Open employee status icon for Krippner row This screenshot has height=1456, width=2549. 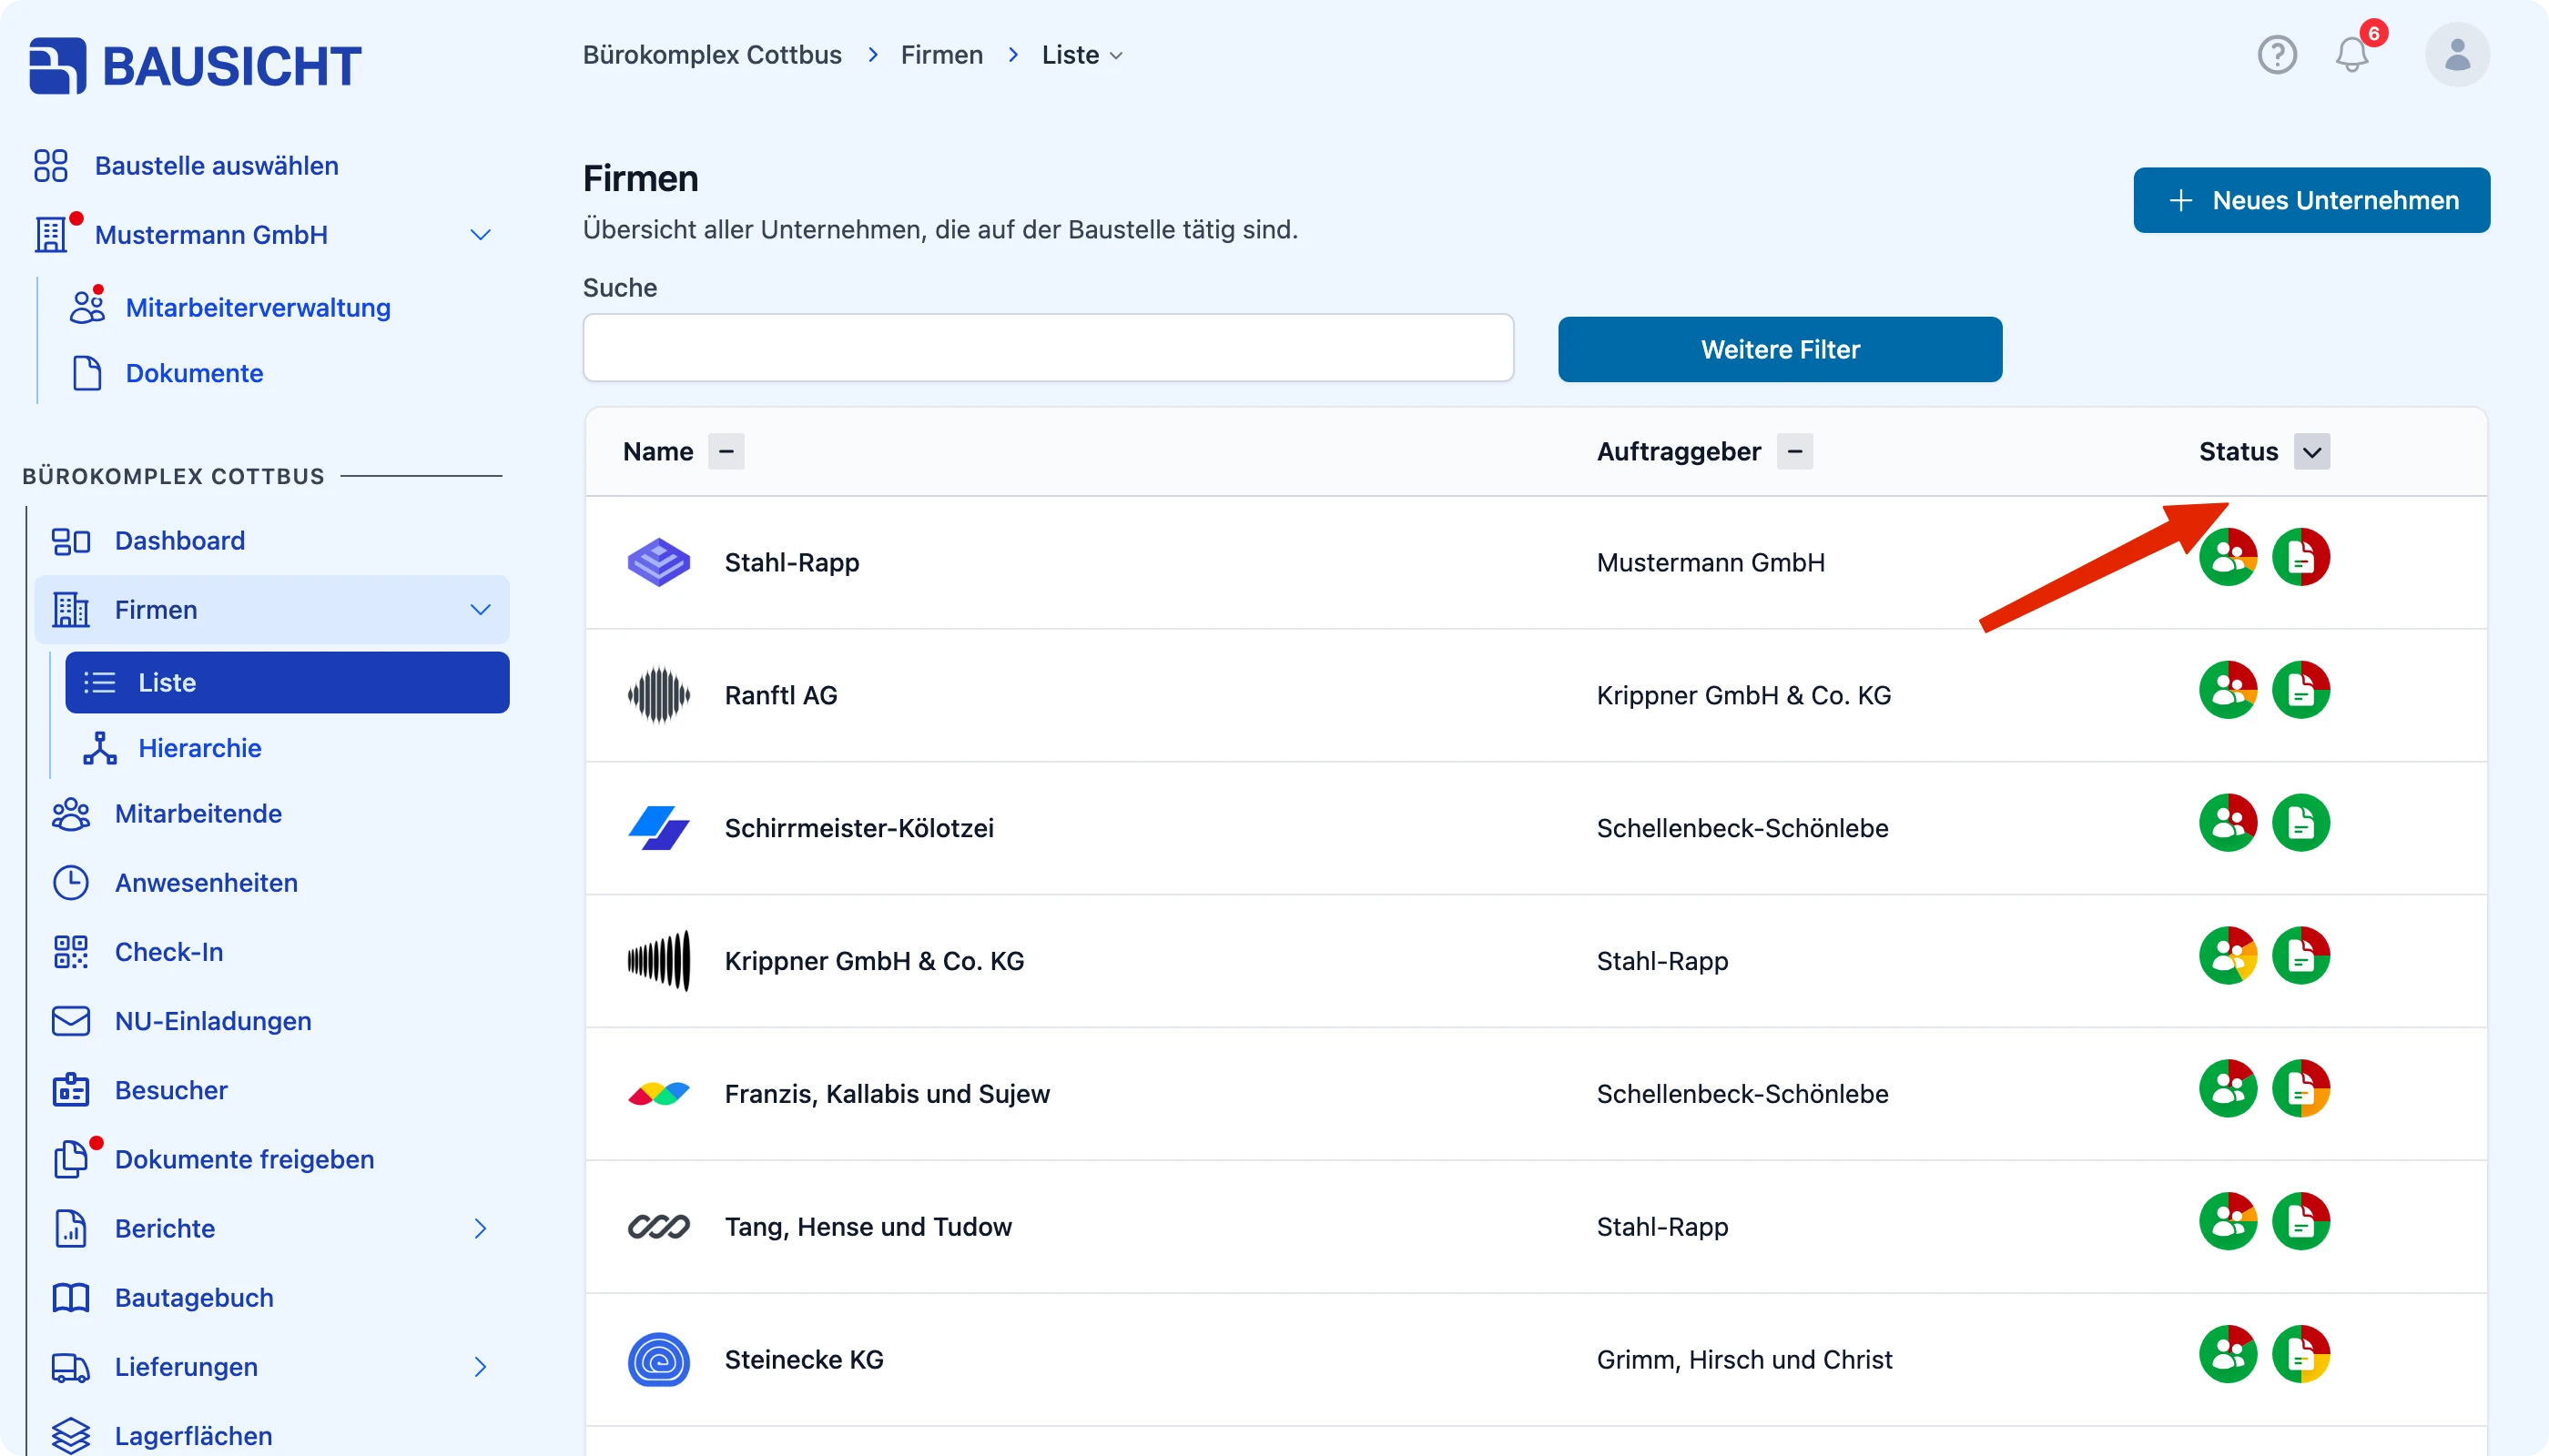(2228, 956)
